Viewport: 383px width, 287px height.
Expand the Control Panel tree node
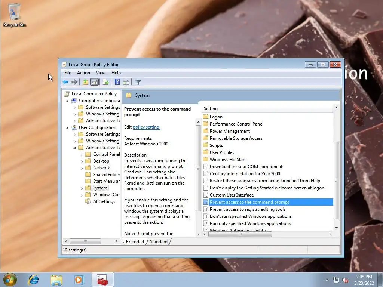click(x=82, y=154)
